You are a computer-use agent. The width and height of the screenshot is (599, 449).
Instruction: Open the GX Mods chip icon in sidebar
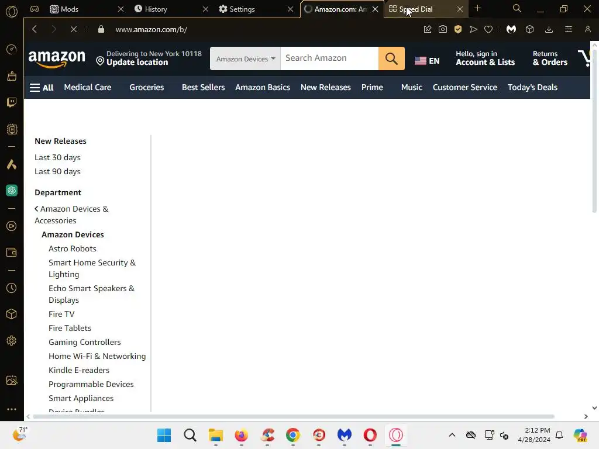coord(12,129)
